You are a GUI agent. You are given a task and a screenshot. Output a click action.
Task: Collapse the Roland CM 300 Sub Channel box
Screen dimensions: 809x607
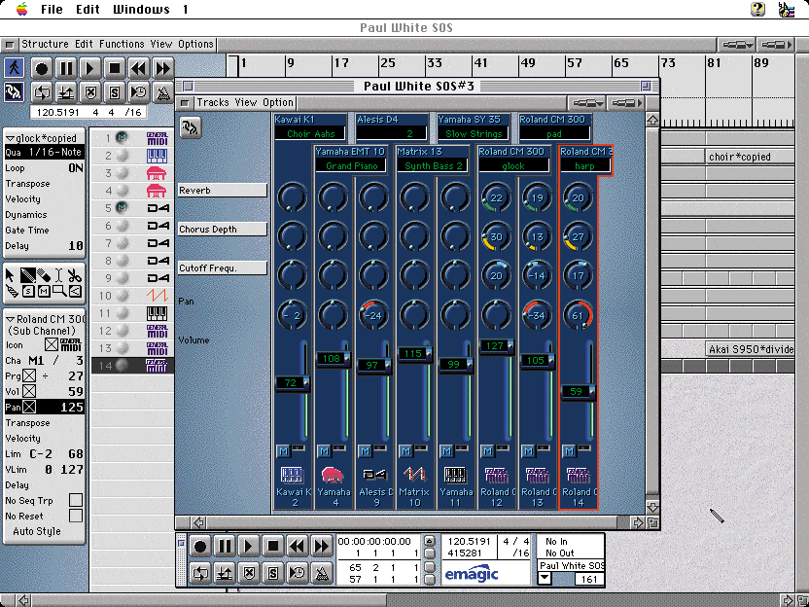pos(11,319)
